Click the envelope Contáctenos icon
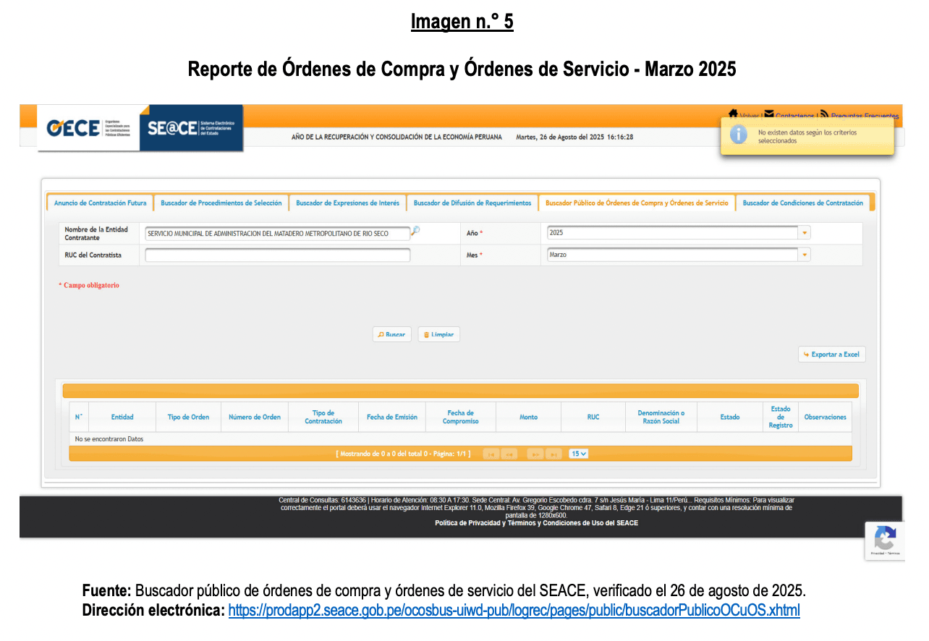This screenshot has height=641, width=929. click(x=768, y=114)
